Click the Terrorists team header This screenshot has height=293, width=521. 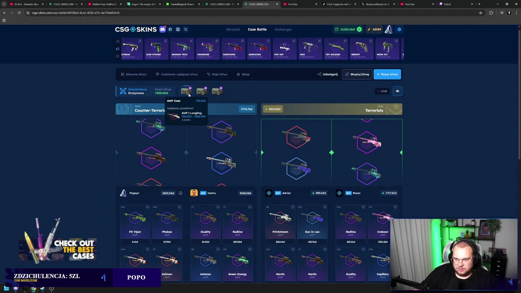click(331, 109)
